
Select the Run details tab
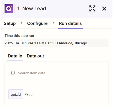70,23
